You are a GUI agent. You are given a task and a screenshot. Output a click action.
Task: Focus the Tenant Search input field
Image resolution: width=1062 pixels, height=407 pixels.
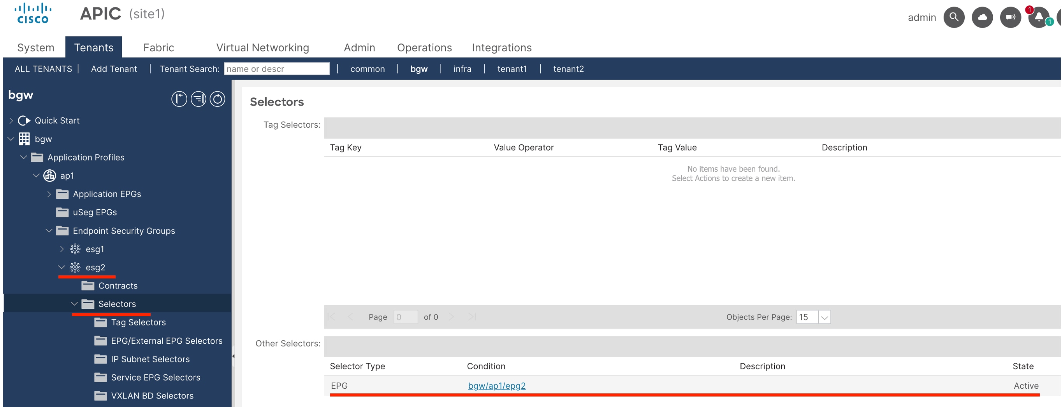[x=277, y=69]
